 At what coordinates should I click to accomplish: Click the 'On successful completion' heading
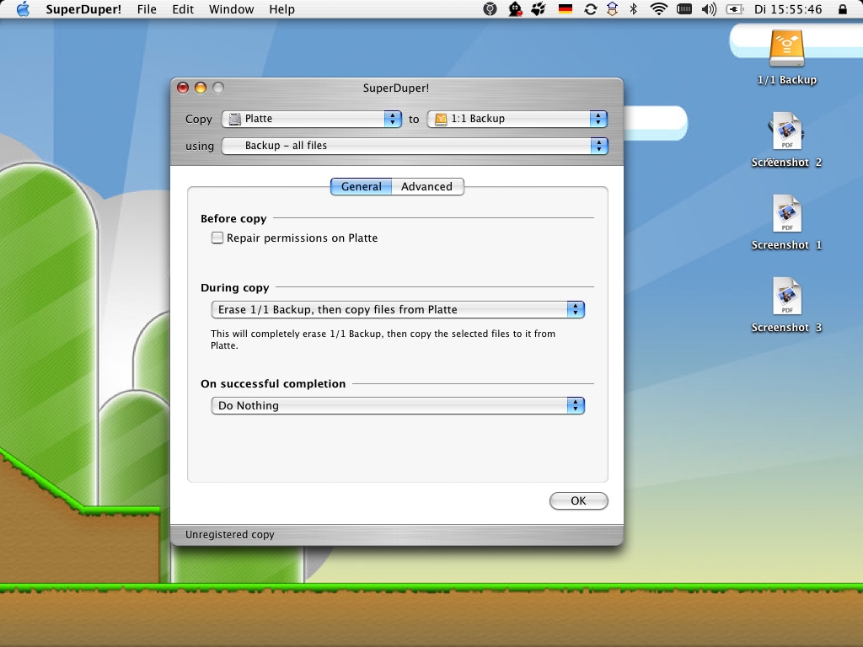click(x=273, y=383)
